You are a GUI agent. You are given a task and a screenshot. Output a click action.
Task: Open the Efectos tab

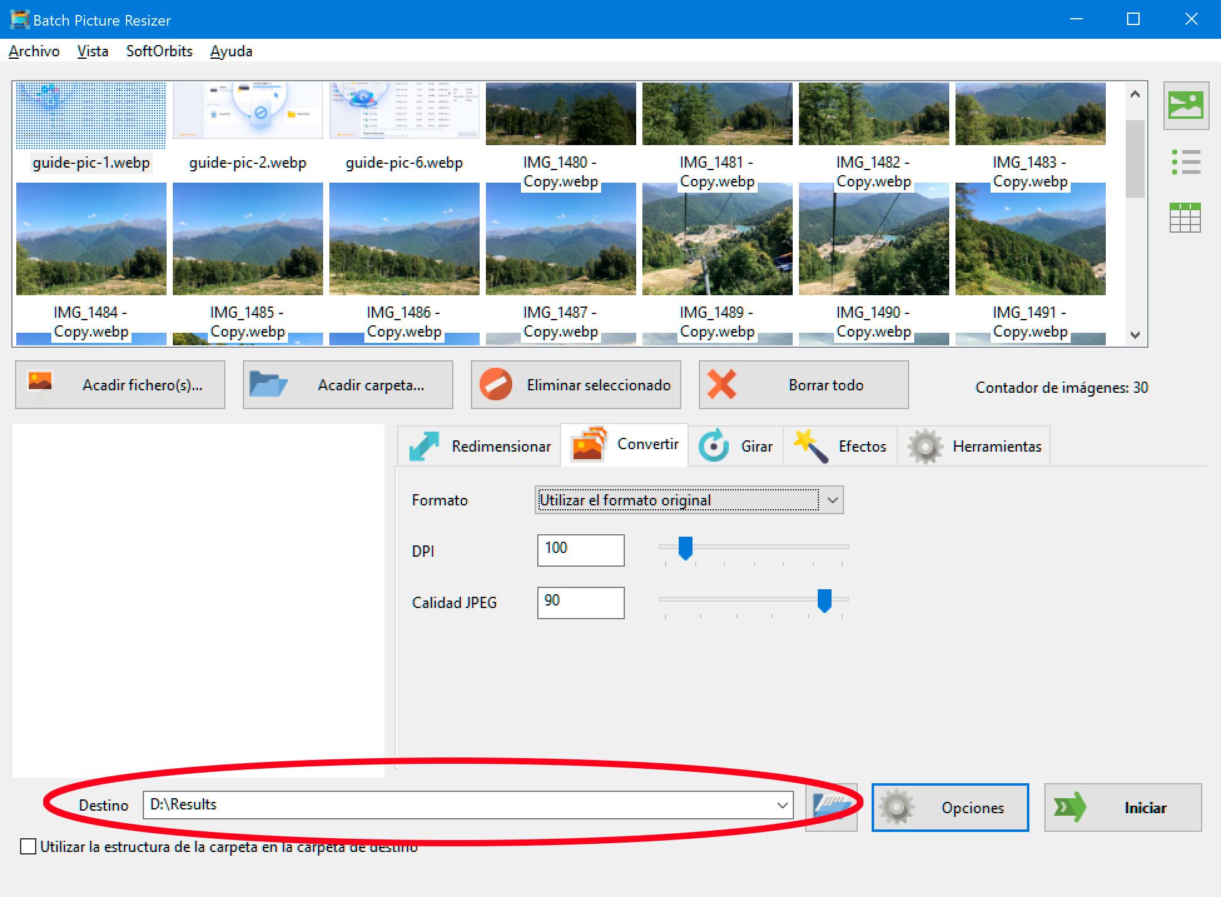pos(840,446)
